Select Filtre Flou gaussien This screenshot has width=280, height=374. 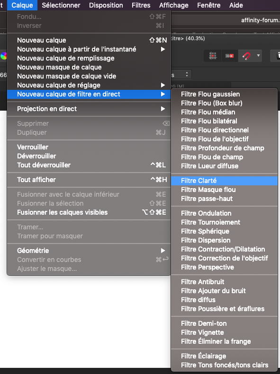[x=225, y=94]
